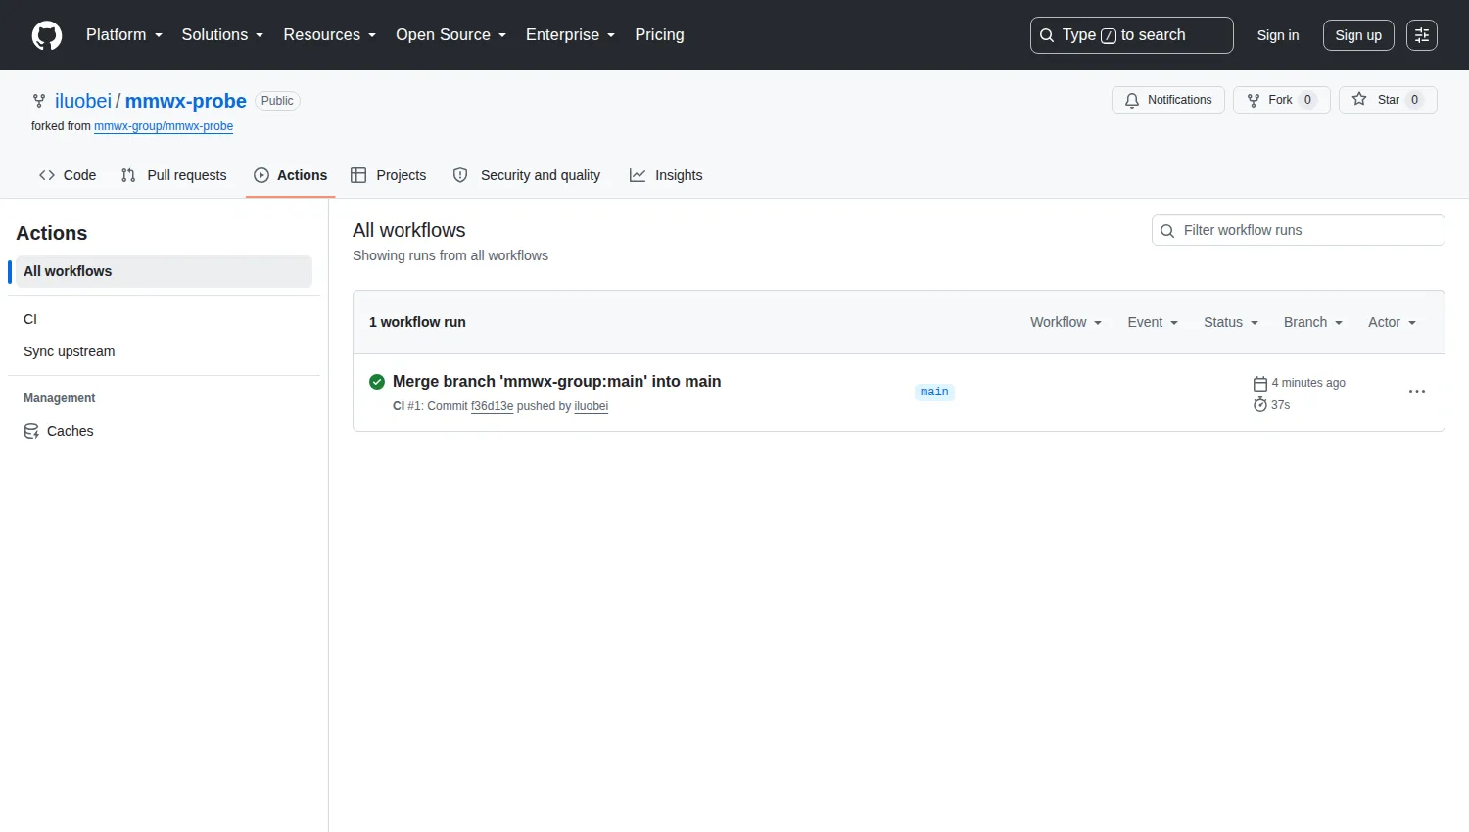1469x832 pixels.
Task: Click the fork icon beside iluobei repository name
Action: (x=39, y=101)
